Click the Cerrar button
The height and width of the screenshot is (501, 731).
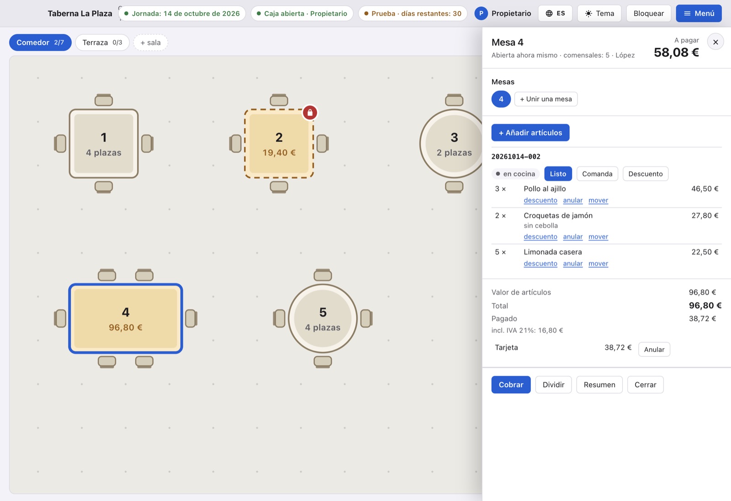645,385
